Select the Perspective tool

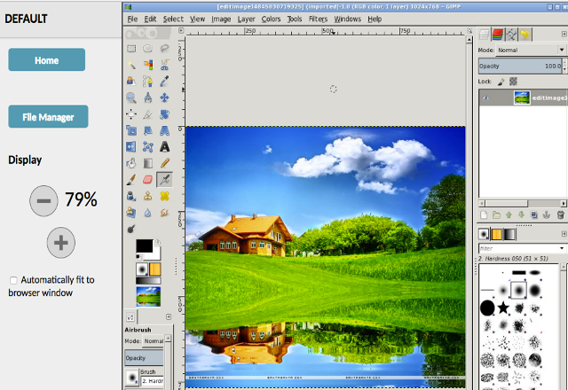pos(164,130)
